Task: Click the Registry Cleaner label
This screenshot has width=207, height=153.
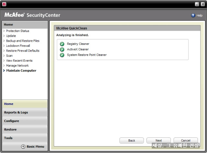Action: pyautogui.click(x=78, y=44)
